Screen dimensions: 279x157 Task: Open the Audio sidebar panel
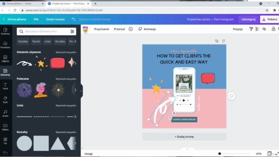[5, 113]
